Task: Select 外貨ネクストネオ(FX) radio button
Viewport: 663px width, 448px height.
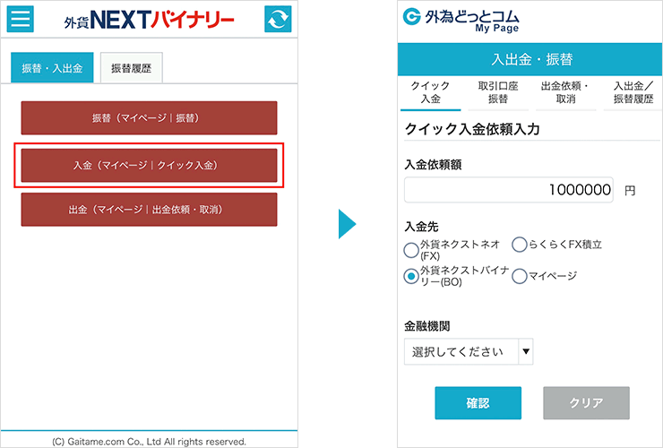Action: 411,249
